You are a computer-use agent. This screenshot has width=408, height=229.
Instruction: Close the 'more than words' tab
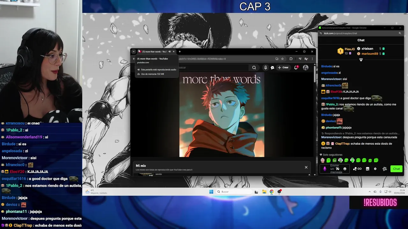click(x=174, y=52)
